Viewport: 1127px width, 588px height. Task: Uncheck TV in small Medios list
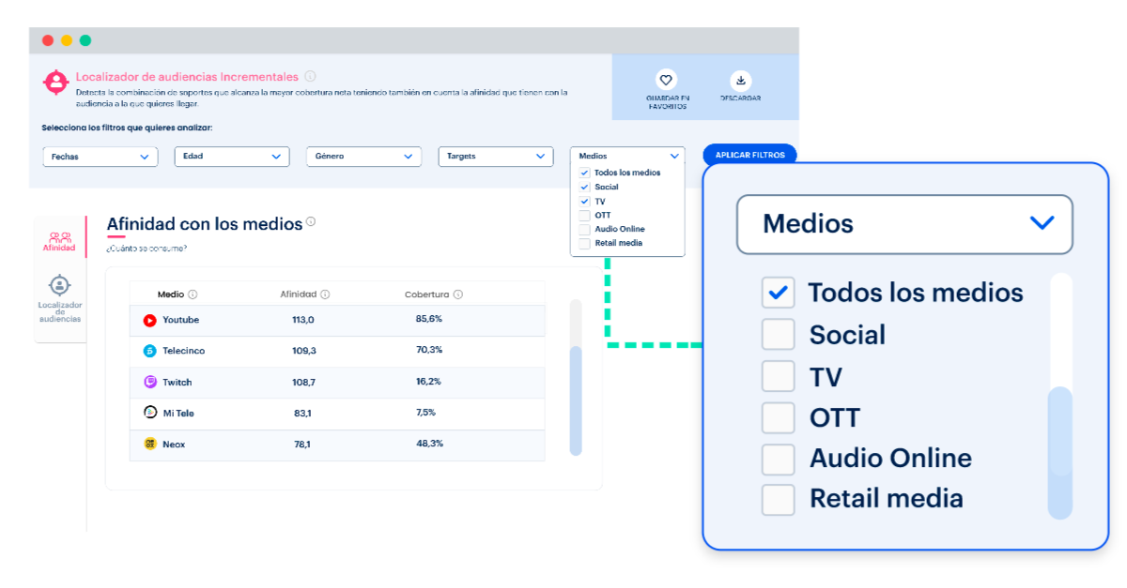pyautogui.click(x=585, y=201)
